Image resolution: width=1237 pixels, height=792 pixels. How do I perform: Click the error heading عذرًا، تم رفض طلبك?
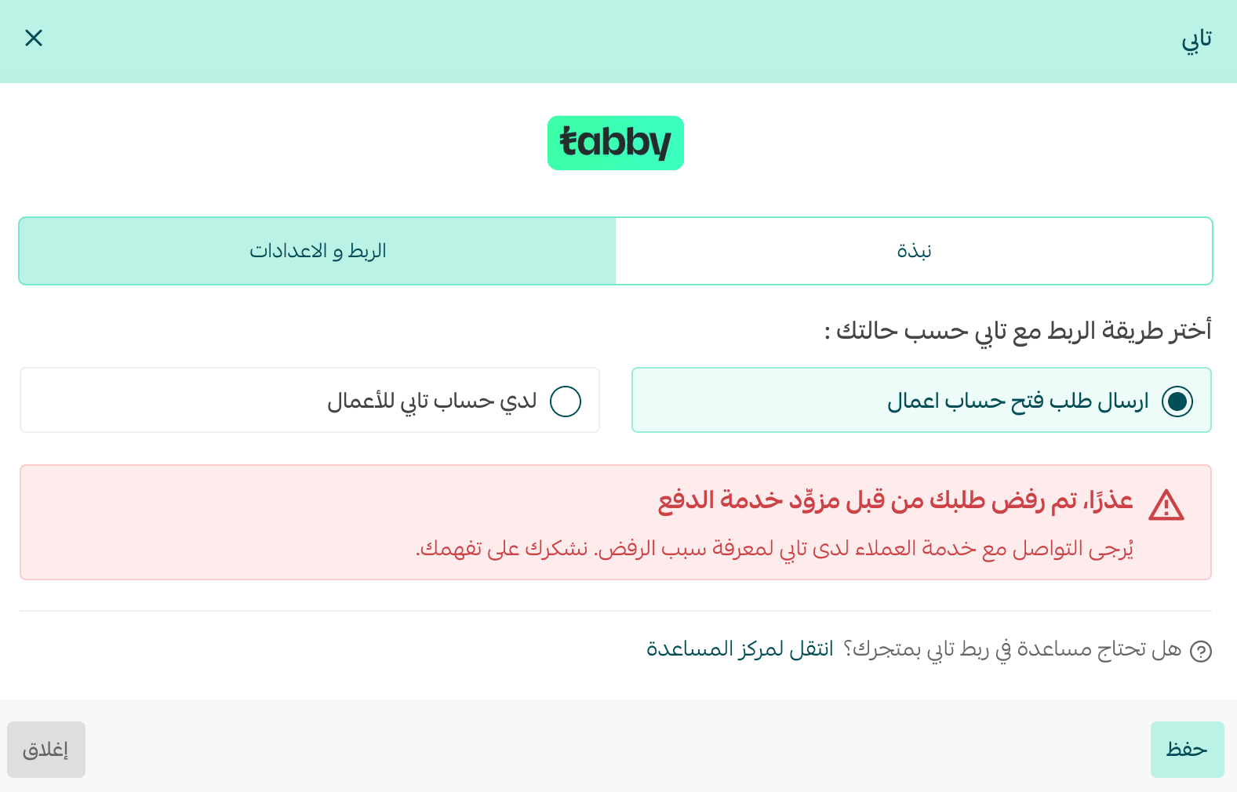point(894,500)
